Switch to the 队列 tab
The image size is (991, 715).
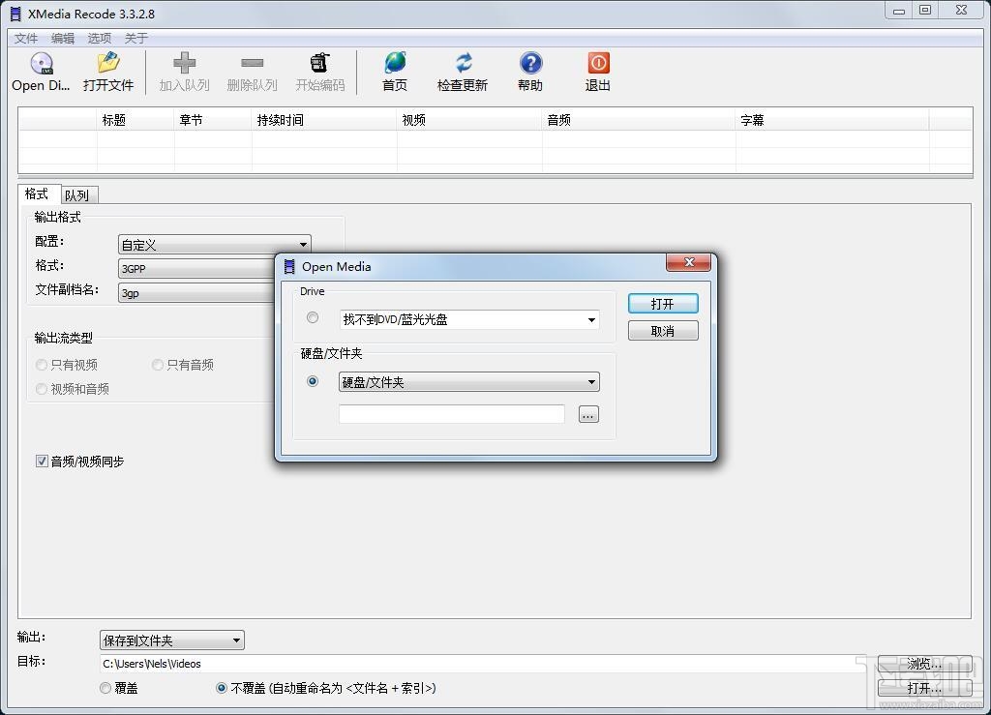(x=77, y=194)
